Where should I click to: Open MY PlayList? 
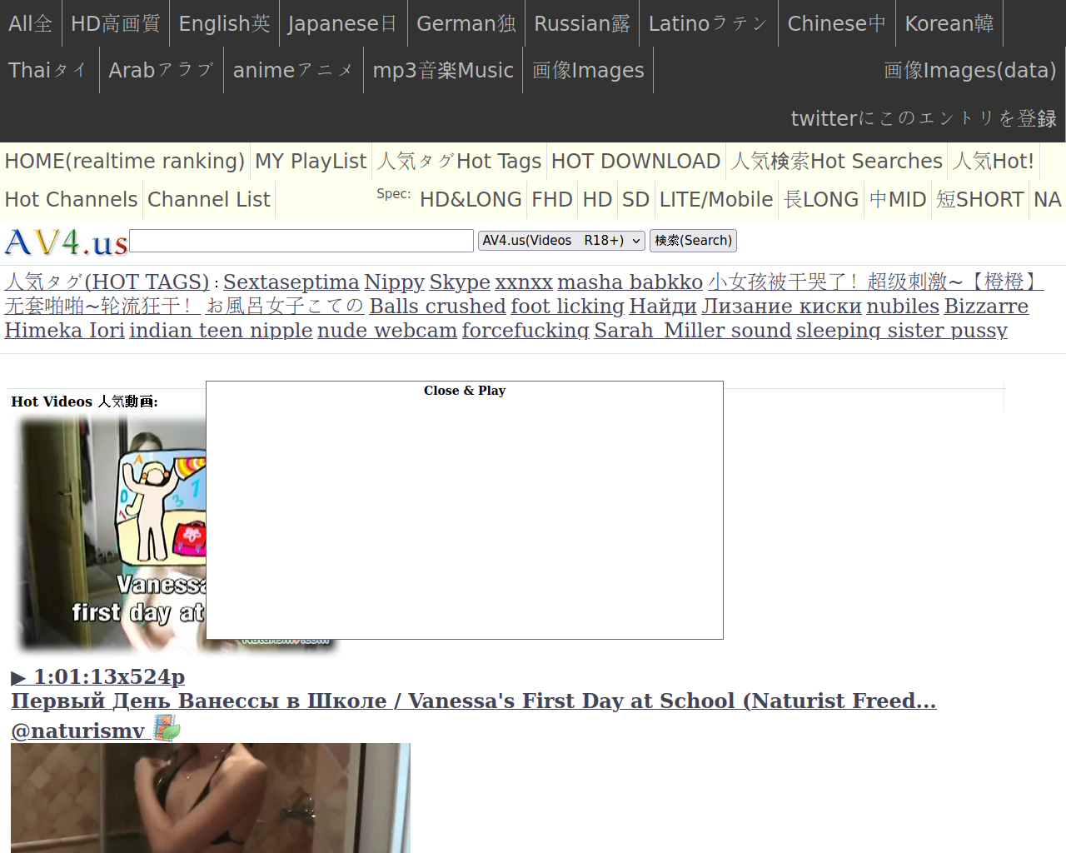[311, 161]
